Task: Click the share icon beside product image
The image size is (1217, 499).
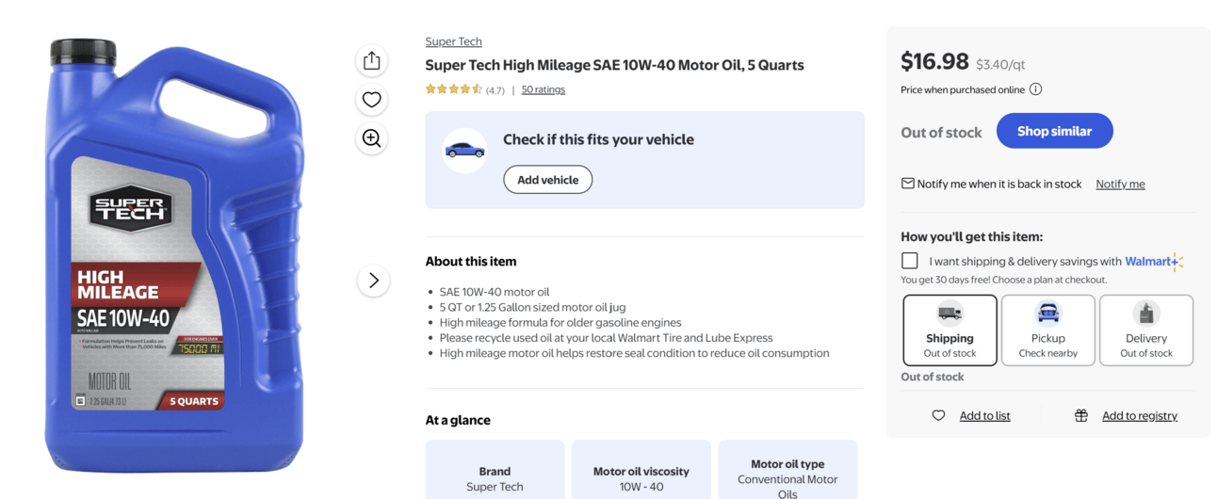Action: point(372,61)
